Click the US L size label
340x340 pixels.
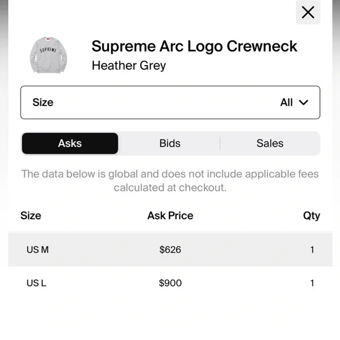click(36, 283)
